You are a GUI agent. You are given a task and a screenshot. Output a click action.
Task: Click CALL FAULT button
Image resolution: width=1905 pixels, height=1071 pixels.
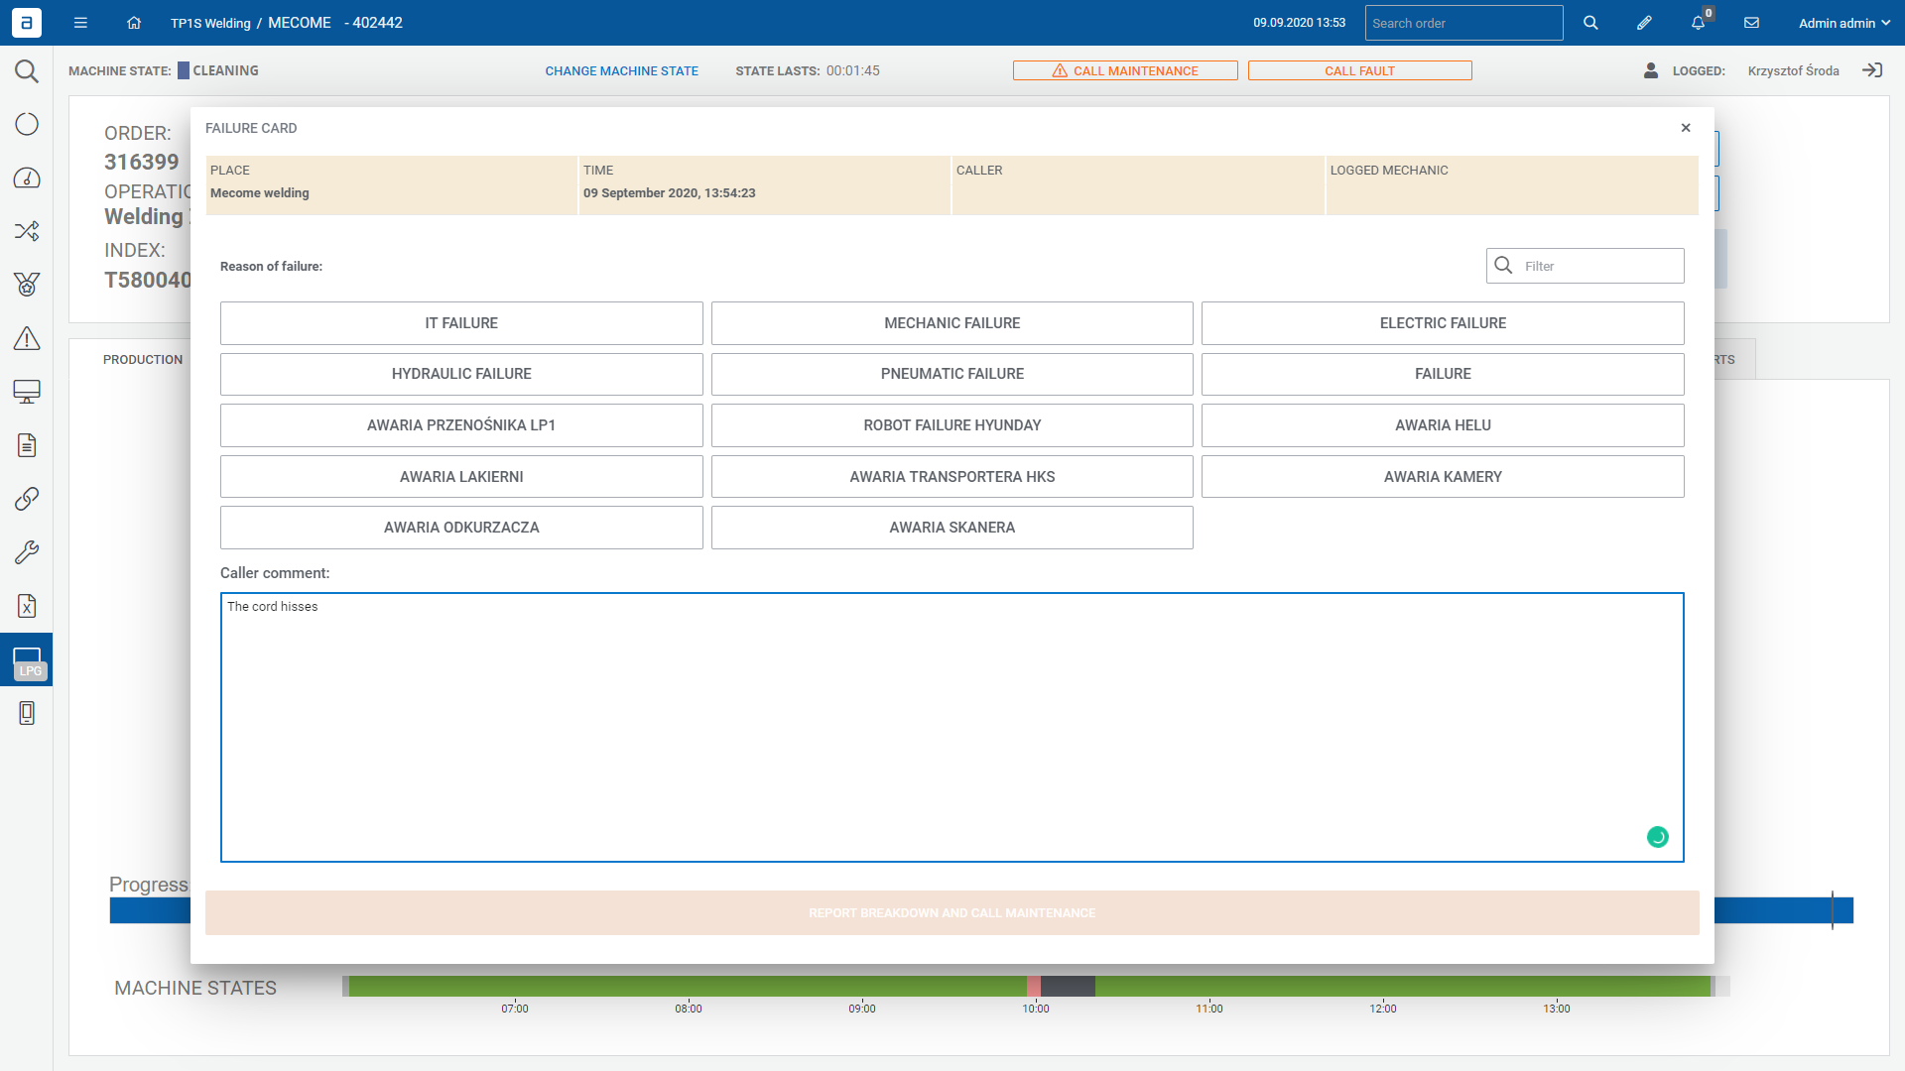click(1360, 70)
